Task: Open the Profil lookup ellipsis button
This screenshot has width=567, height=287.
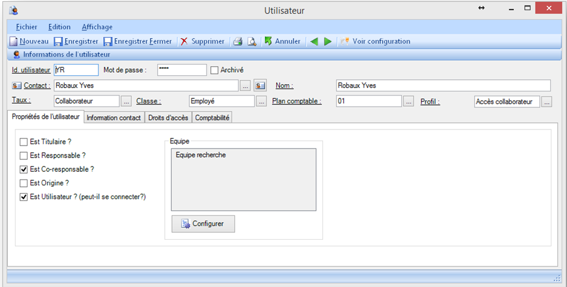Action: (547, 102)
